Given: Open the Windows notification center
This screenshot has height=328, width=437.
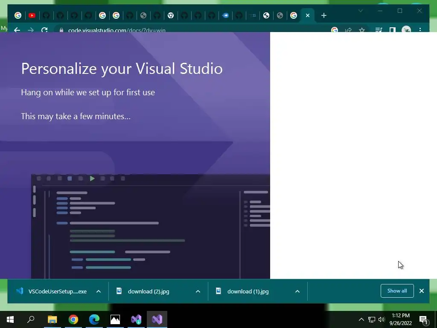Looking at the screenshot, I should pos(423,319).
